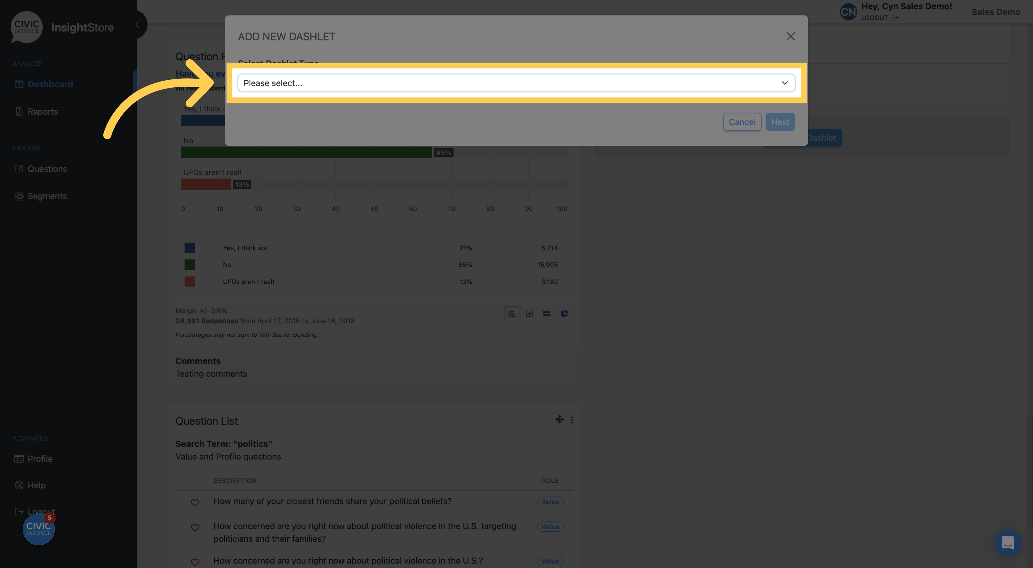Click the Cancel button in dialog
Viewport: 1033px width, 568px height.
pyautogui.click(x=742, y=122)
